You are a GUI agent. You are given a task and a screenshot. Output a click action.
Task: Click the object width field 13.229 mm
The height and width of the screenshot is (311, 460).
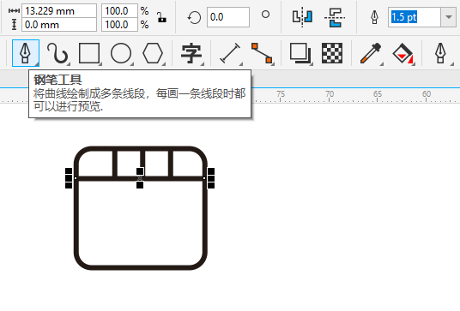[59, 11]
